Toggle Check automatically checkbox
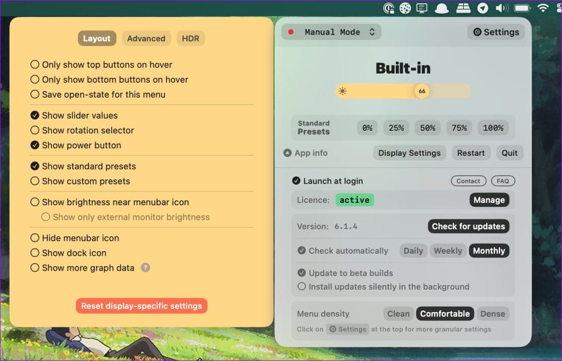The height and width of the screenshot is (361, 562). 301,251
